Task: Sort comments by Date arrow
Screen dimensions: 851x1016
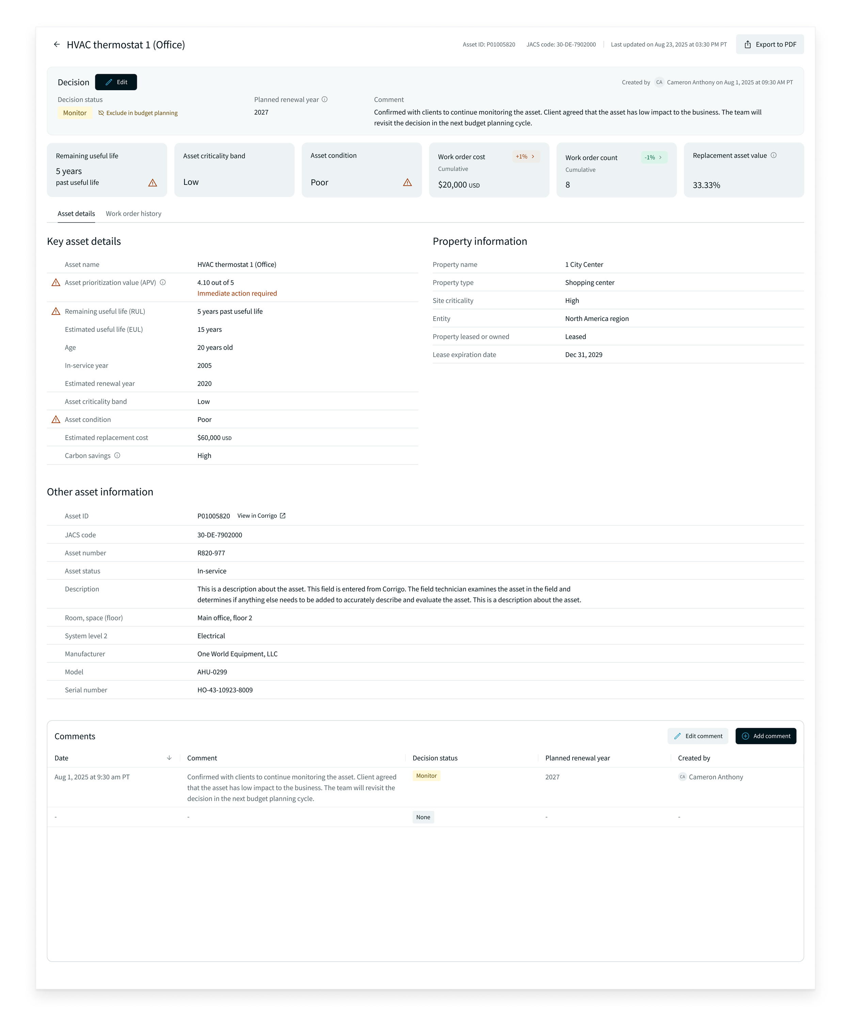Action: coord(169,758)
